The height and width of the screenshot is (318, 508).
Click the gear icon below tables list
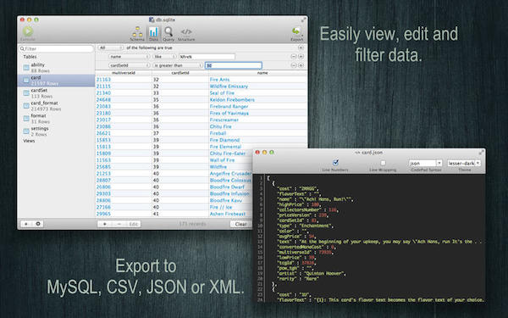point(38,224)
